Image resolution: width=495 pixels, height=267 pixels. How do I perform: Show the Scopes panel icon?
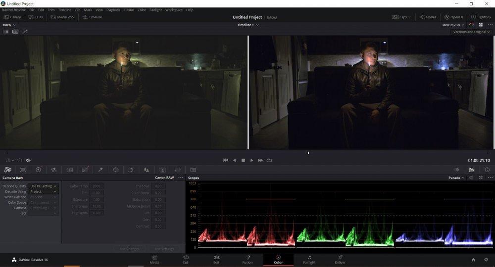click(472, 170)
